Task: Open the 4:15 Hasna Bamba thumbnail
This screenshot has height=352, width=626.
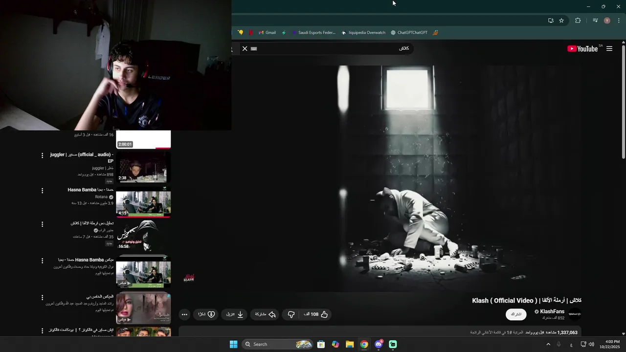Action: [x=143, y=202]
